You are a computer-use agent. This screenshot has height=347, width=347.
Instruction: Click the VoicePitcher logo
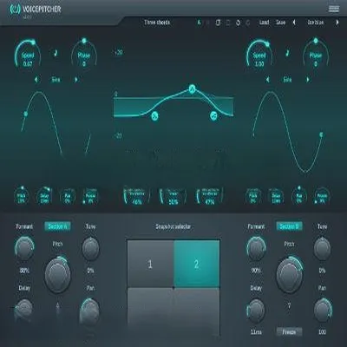(x=36, y=10)
